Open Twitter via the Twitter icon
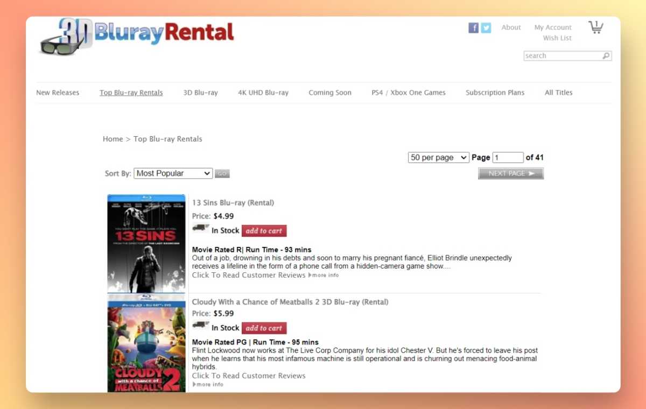The width and height of the screenshot is (646, 409). [486, 27]
